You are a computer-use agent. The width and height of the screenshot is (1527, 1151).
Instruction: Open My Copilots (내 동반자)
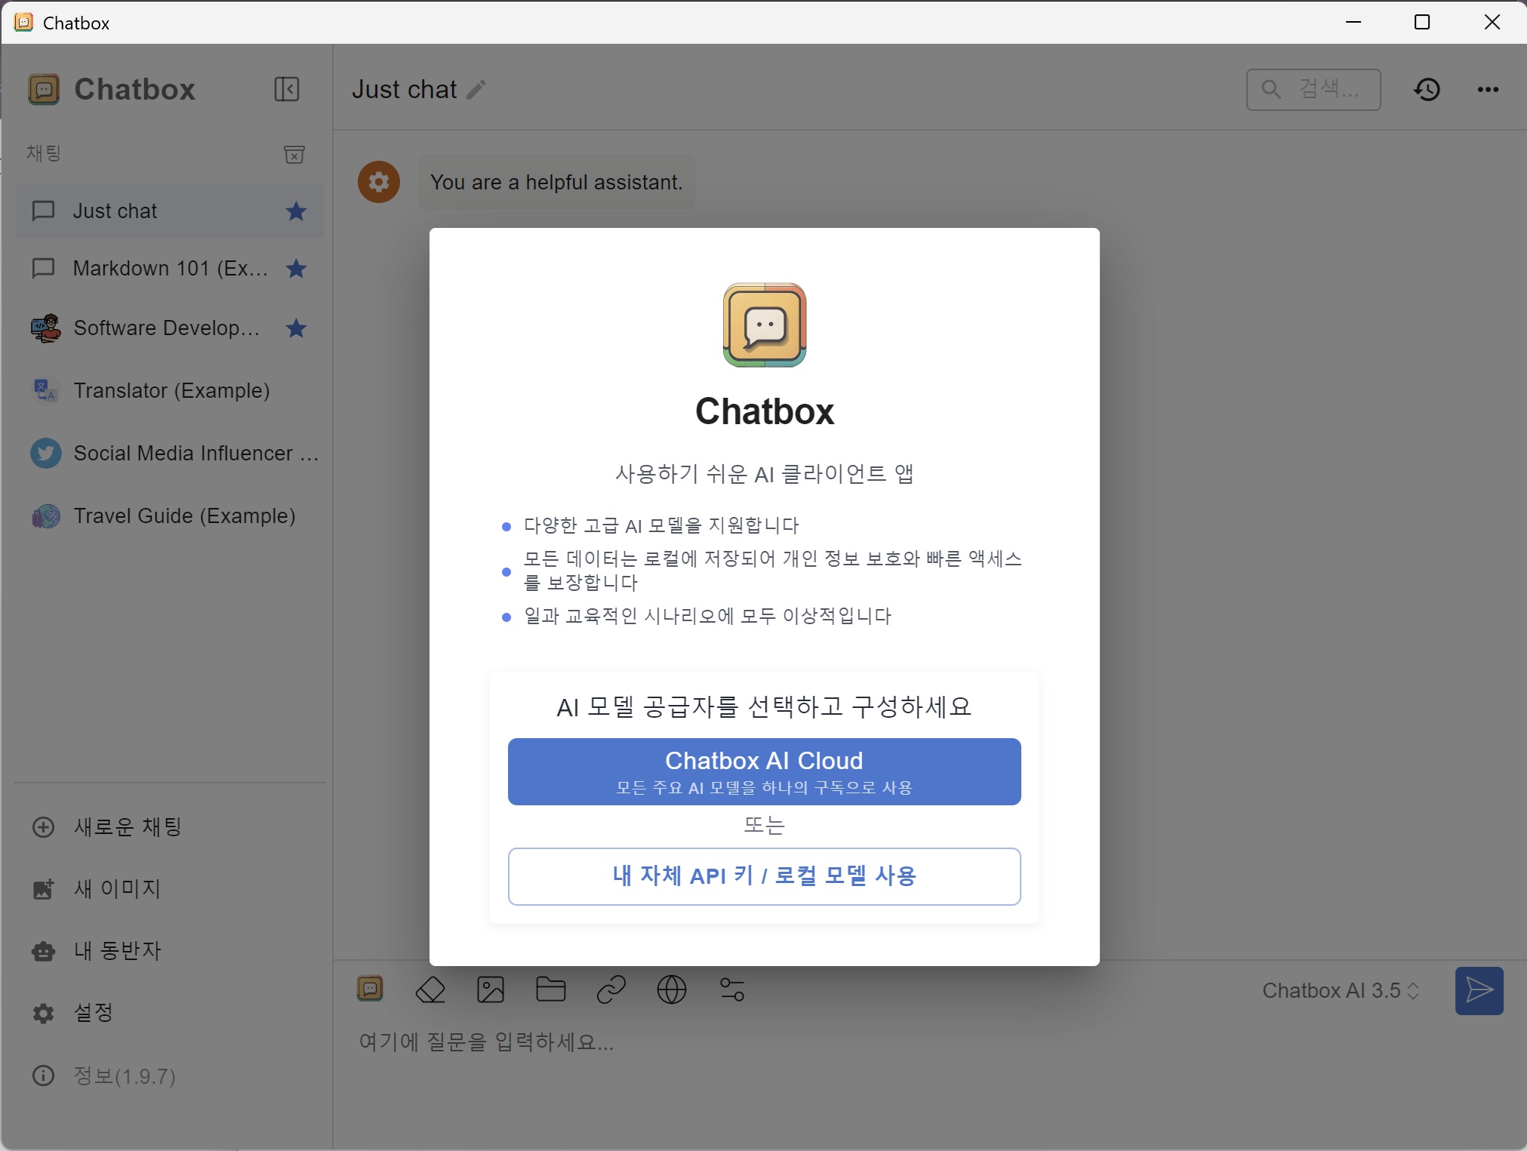click(170, 951)
